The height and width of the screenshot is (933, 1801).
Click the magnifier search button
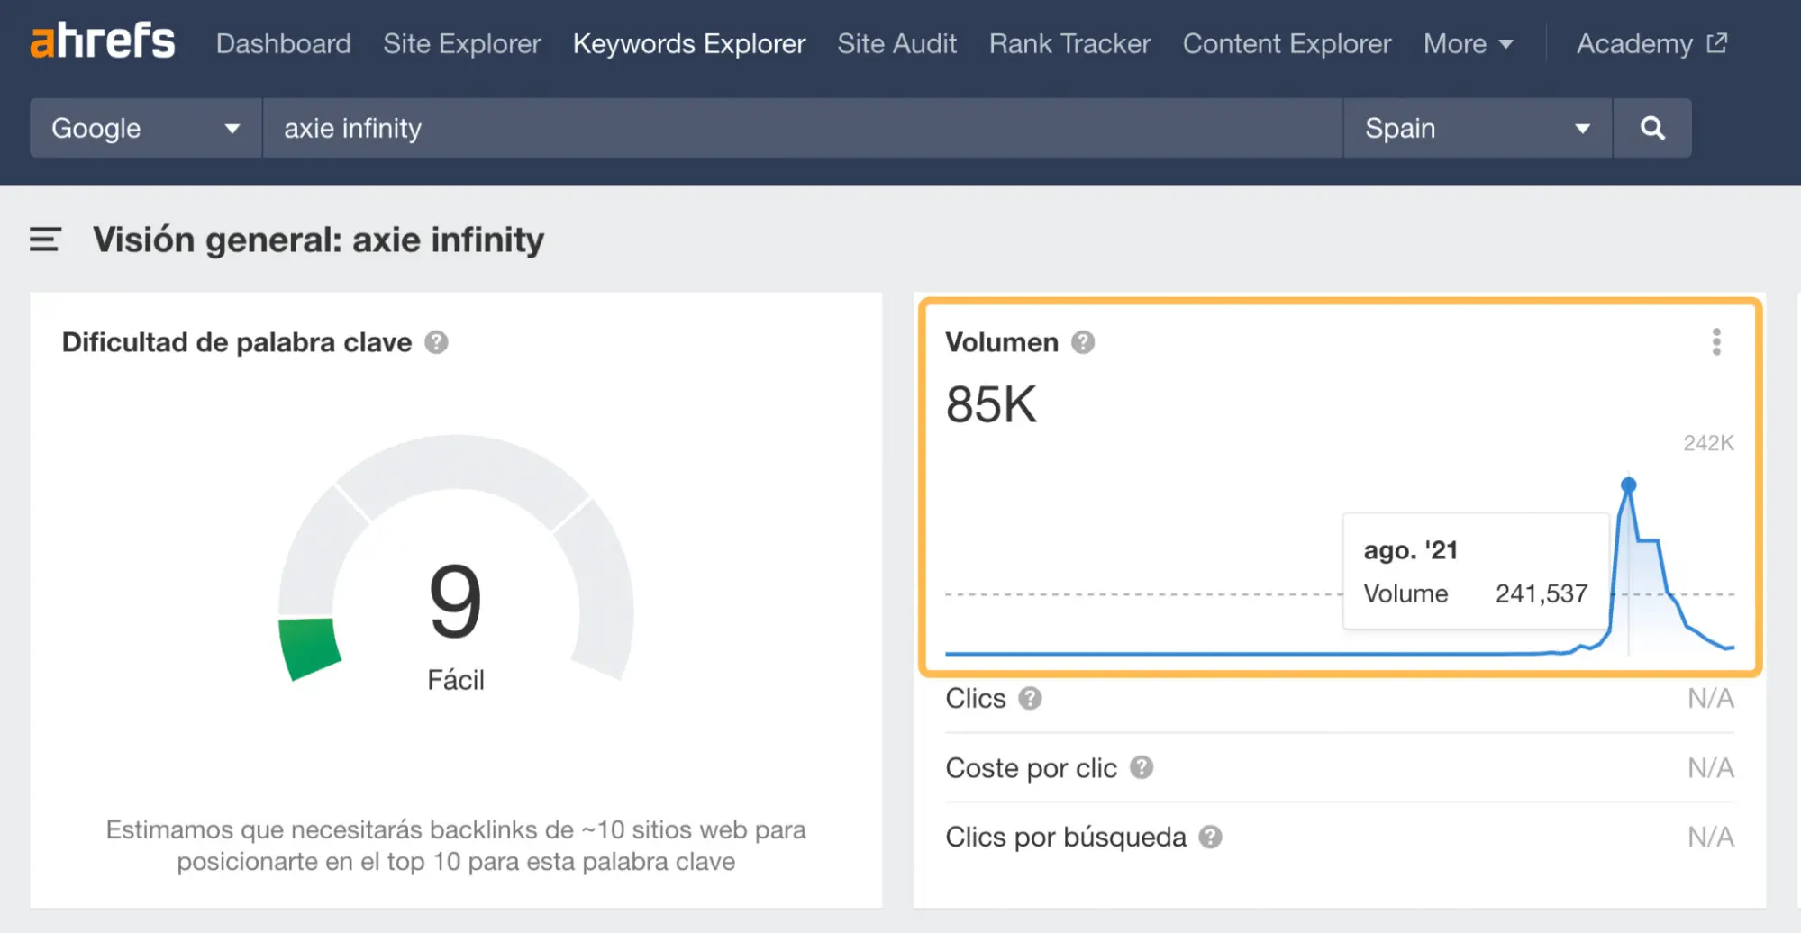1651,128
